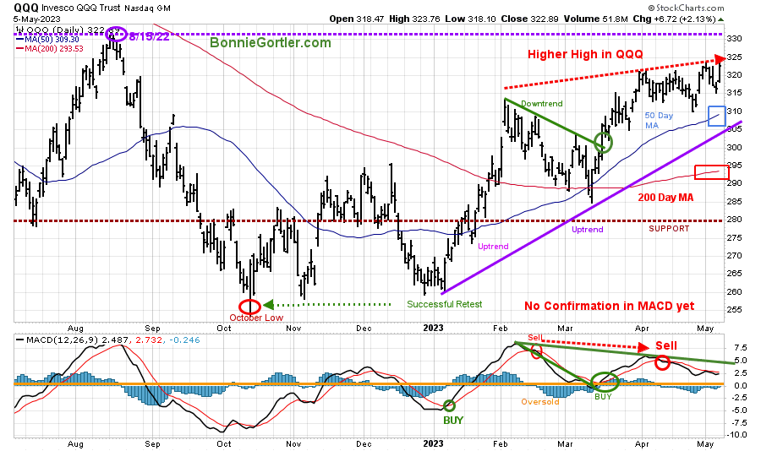Click Oct on the MACD panel date axis
Viewport: 761px width, 451px height.
(224, 443)
